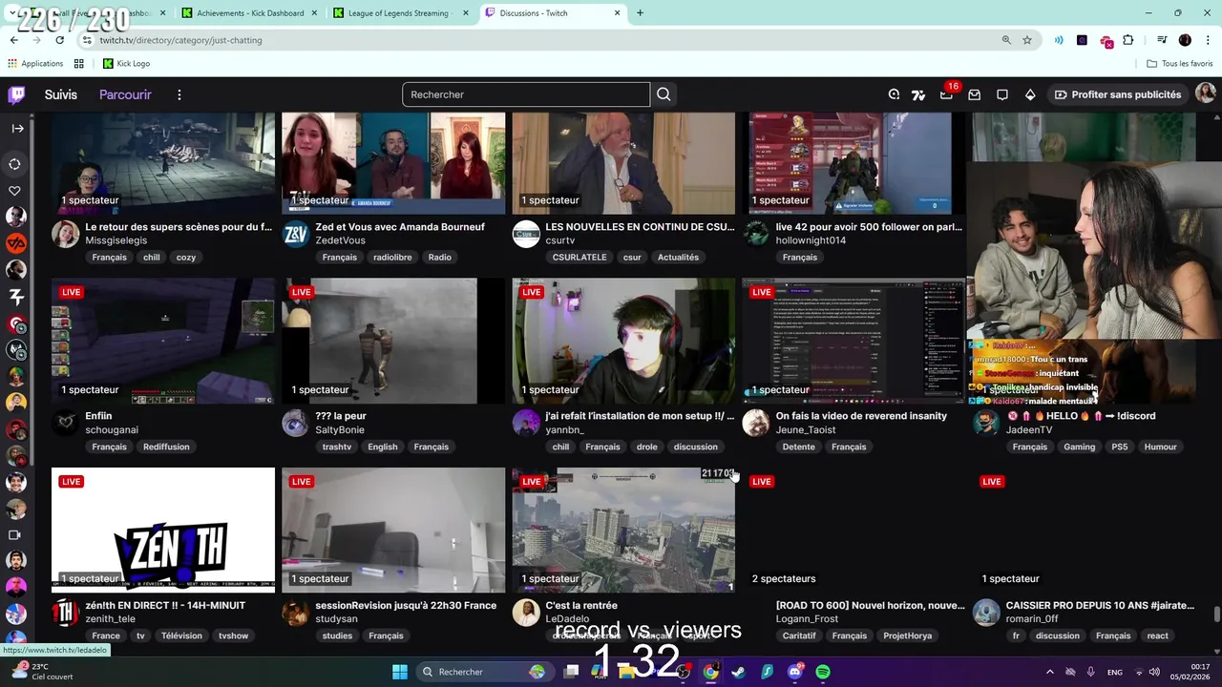Select the 'drole' tag under yannbn_
The image size is (1222, 687).
tap(647, 447)
